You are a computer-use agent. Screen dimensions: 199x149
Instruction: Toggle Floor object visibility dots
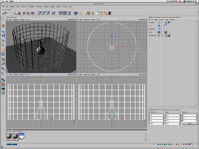click(162, 32)
